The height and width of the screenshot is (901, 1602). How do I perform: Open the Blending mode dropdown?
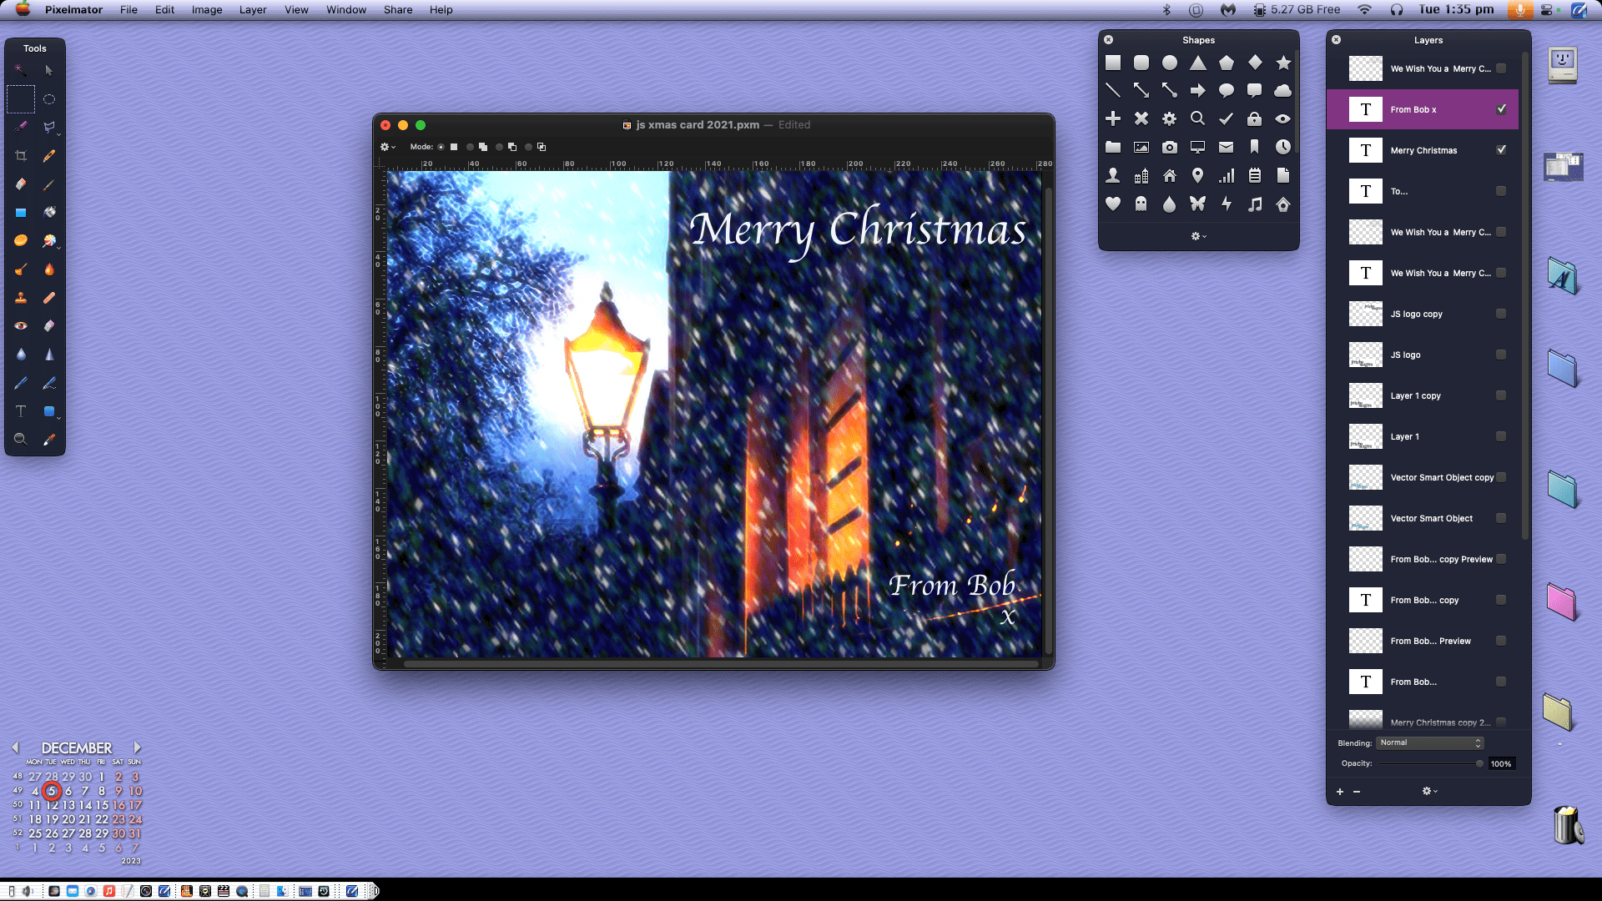1429,742
